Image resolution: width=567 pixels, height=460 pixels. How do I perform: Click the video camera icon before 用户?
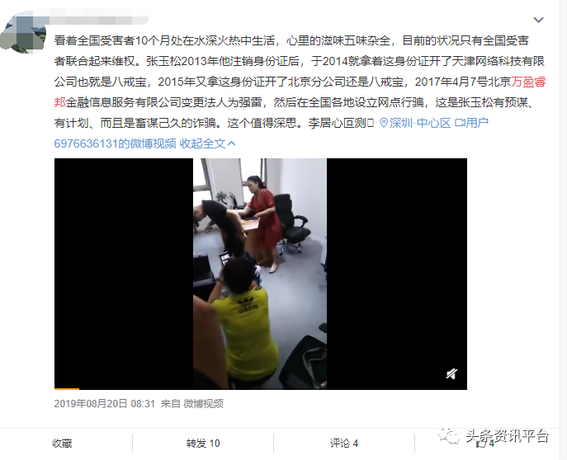click(x=460, y=123)
